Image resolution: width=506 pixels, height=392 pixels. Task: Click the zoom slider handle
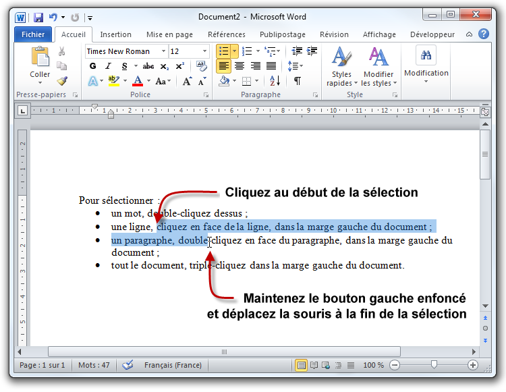(434, 365)
